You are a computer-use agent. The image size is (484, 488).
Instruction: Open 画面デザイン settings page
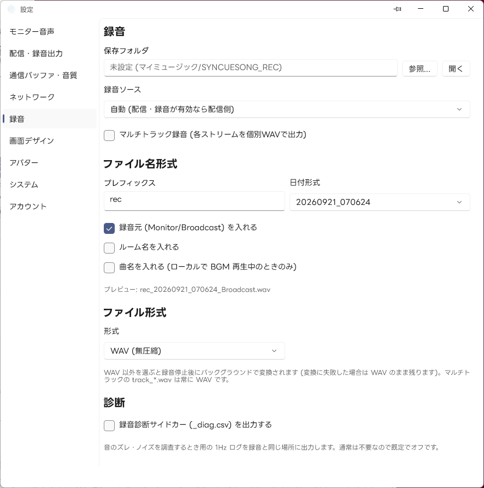[50, 140]
